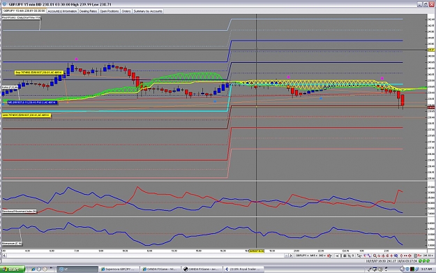The width and height of the screenshot is (436, 273).
Task: Open the Windows Start menu
Action: click(x=13, y=269)
